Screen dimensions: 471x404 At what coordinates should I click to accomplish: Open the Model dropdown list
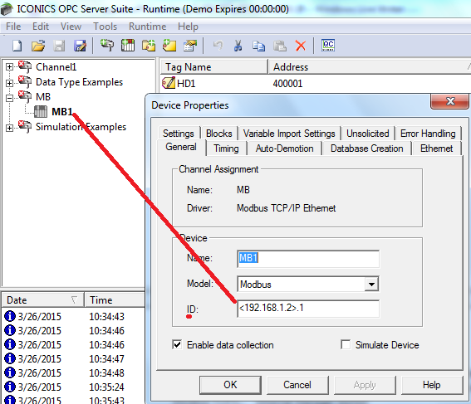(x=371, y=284)
